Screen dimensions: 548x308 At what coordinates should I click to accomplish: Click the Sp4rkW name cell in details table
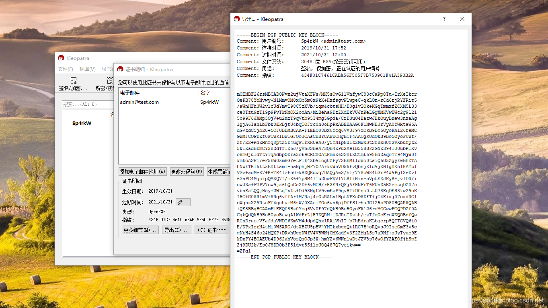click(209, 102)
